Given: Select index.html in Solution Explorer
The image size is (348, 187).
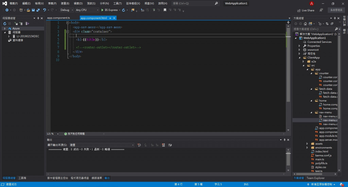Looking at the screenshot, I should pos(321,152).
